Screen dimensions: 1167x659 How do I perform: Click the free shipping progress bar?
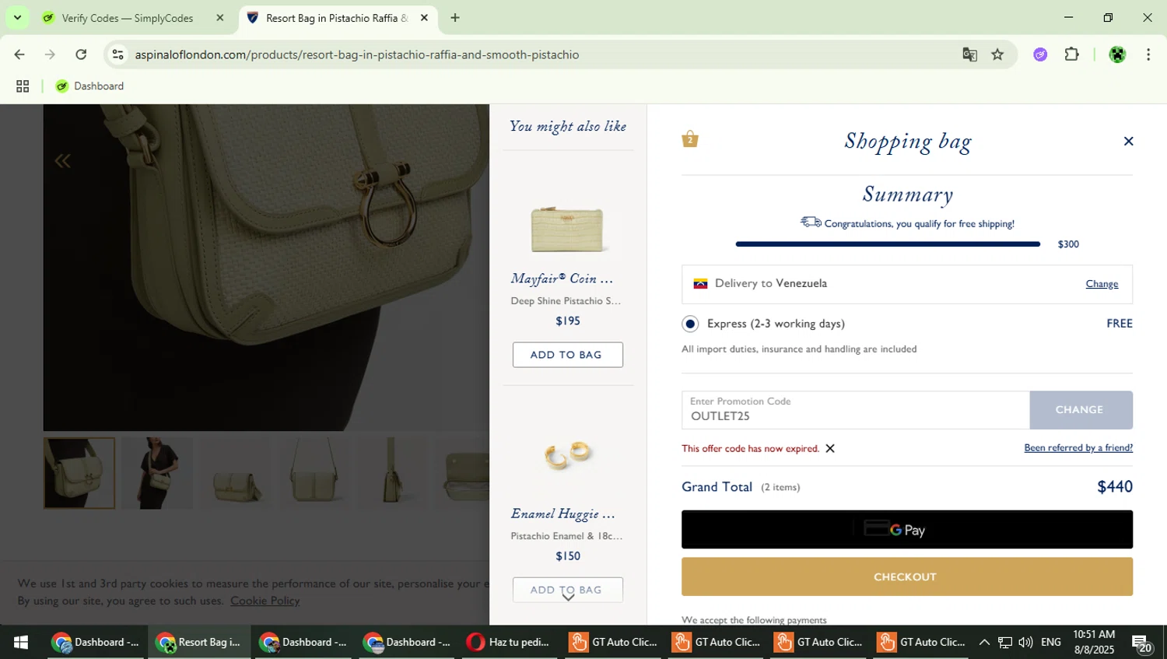(x=888, y=244)
